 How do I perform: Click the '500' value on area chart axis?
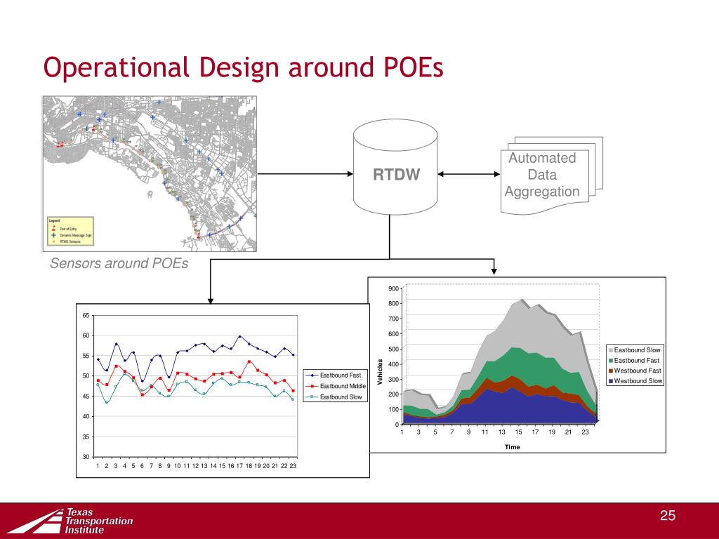[x=393, y=350]
